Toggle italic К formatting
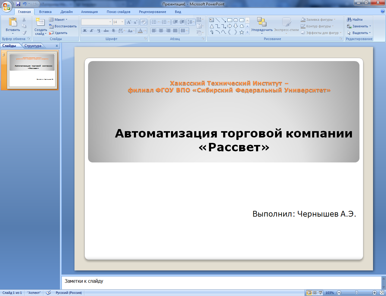Screen dimensions: 386x296 tap(92, 31)
